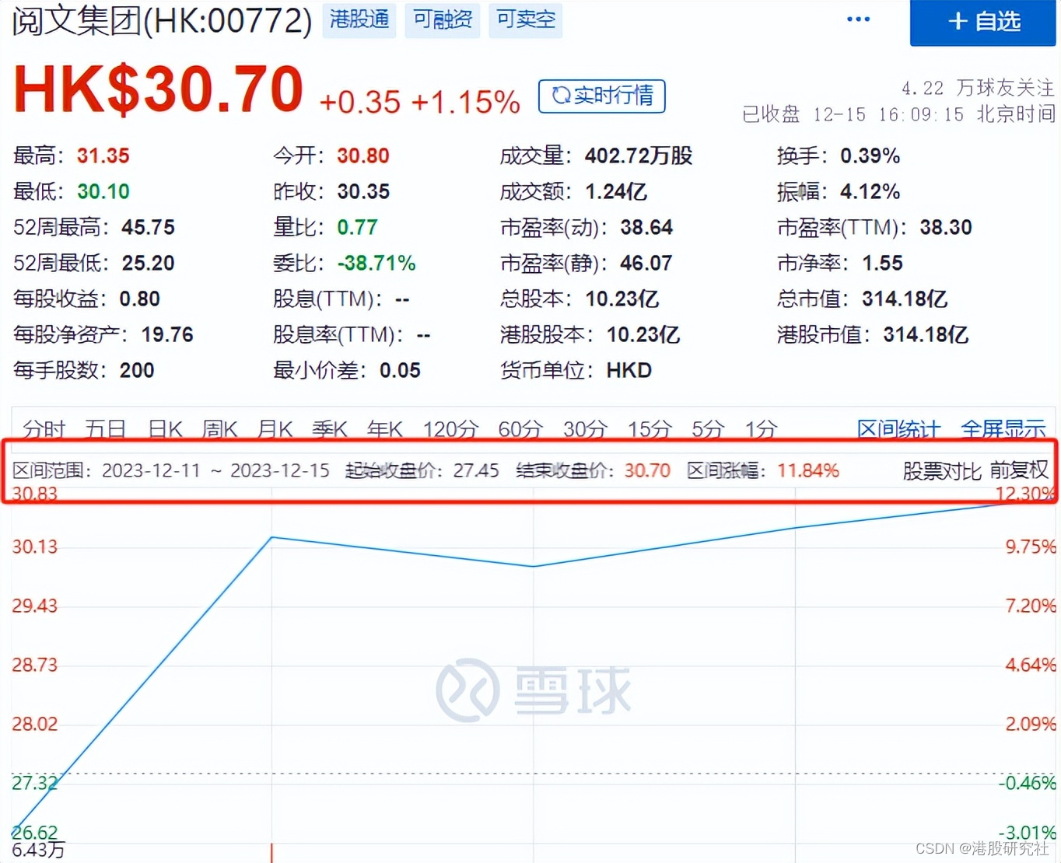Open the 区间统计 link
This screenshot has width=1061, height=863.
[x=898, y=428]
